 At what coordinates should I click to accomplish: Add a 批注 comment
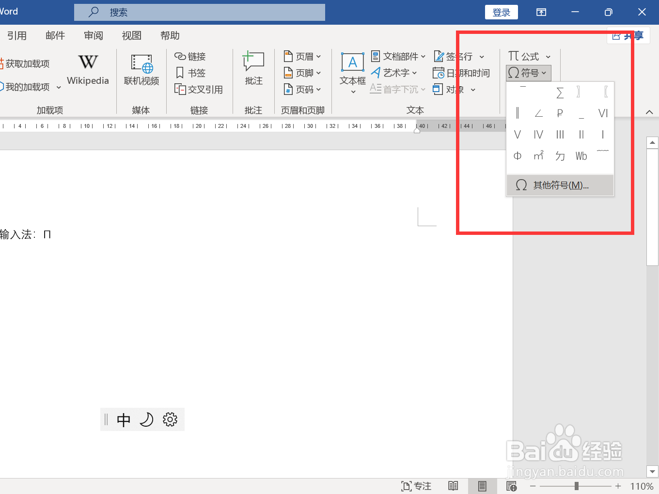tap(253, 68)
